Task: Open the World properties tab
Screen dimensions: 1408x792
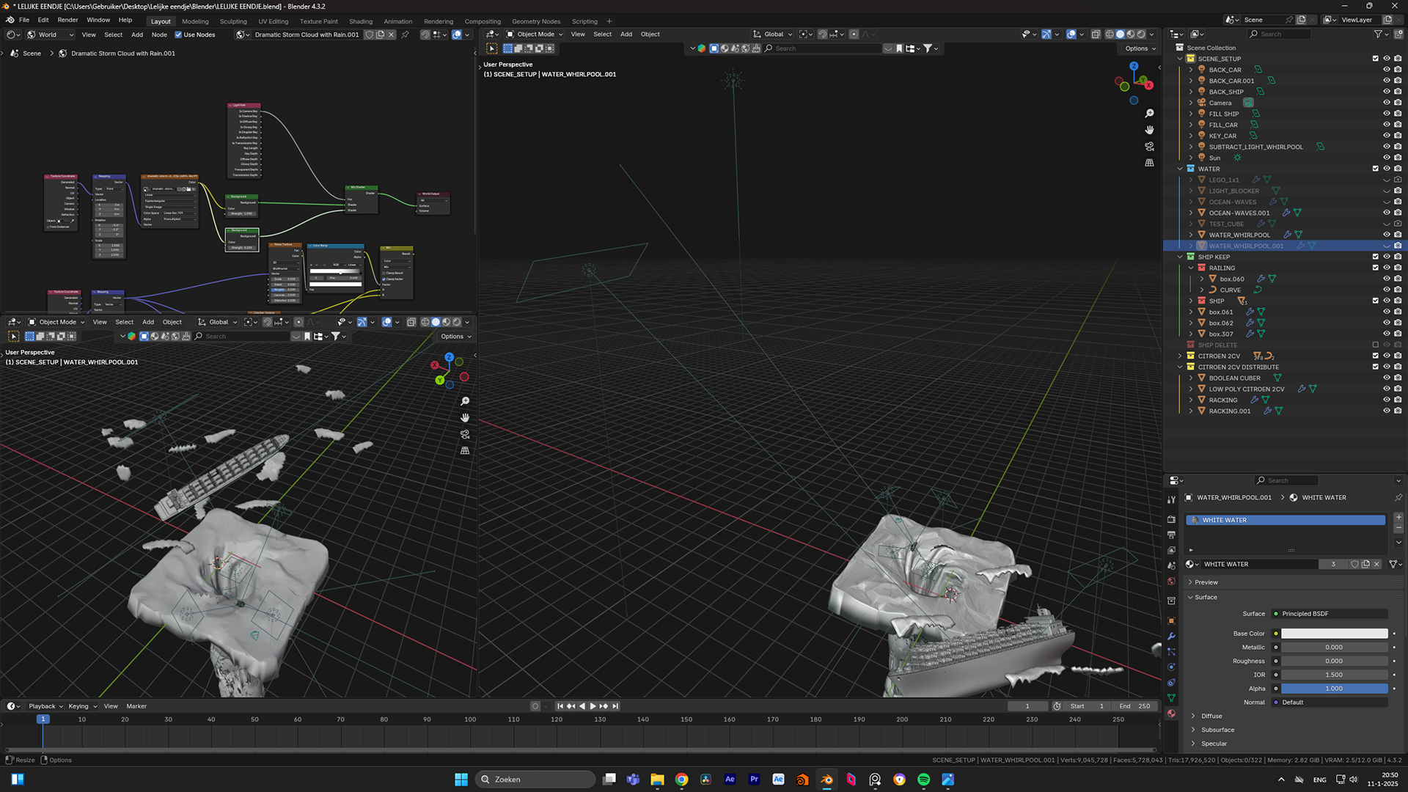Action: click(1171, 582)
